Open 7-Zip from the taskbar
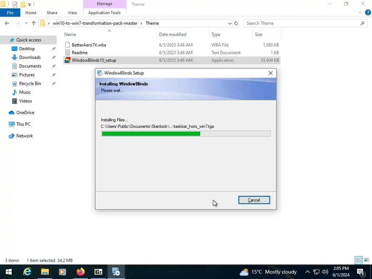 (x=98, y=272)
